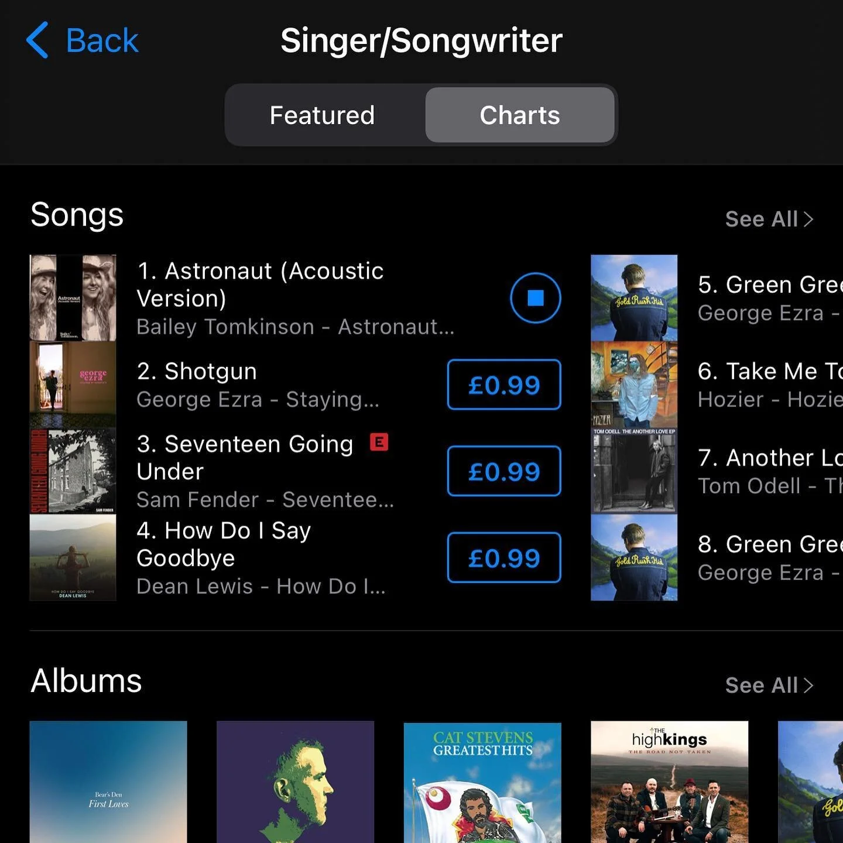Screen dimensions: 843x843
Task: Open Bear's Den First Loves album
Action: [108, 782]
